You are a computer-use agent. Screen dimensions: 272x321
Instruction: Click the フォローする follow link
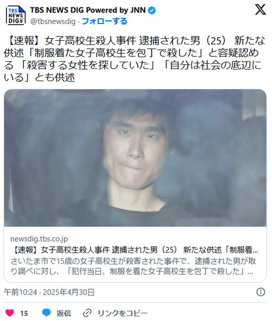(105, 21)
